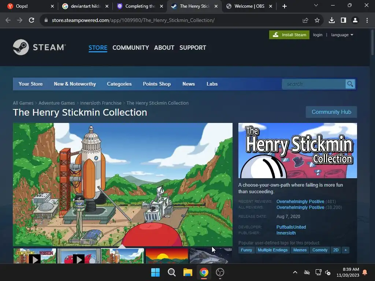Screen dimensions: 375x281
Task: Reload the page with refresh icon
Action: (x=31, y=20)
